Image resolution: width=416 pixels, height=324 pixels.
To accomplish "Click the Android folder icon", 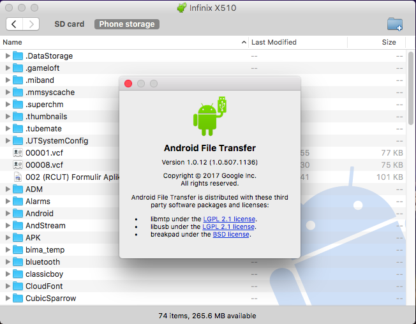I will pos(18,214).
